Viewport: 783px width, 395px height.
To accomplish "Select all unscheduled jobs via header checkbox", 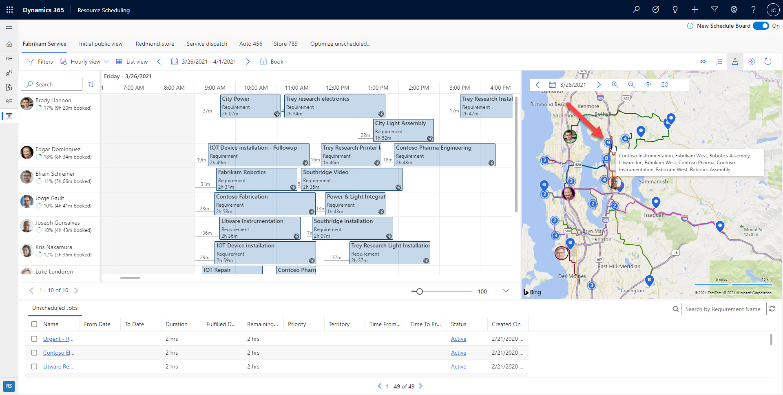I will 34,324.
